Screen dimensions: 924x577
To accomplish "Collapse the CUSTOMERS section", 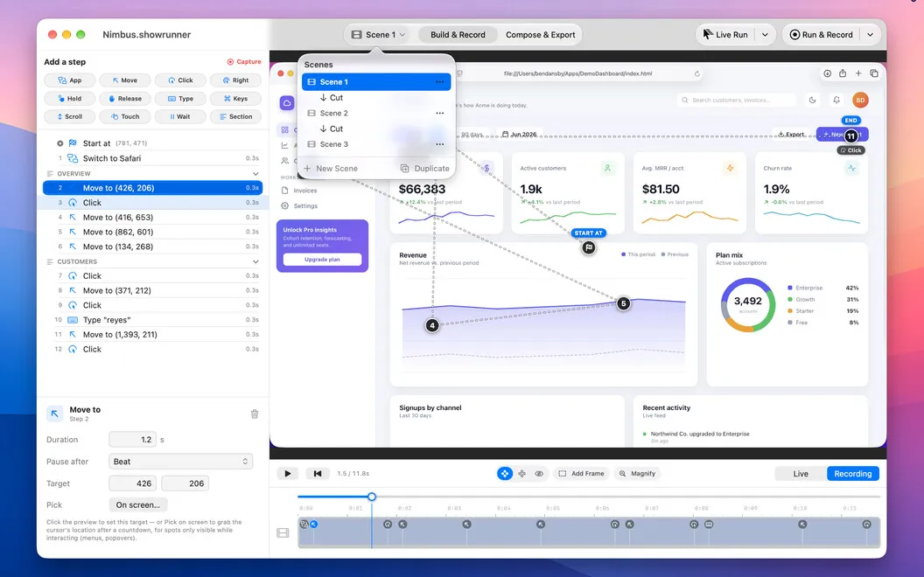I will pos(255,261).
